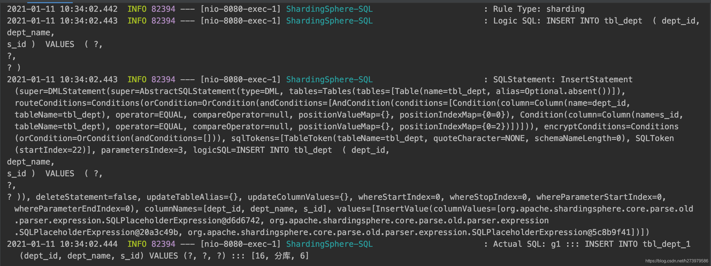Click process ID 82394 on Logic SQL line
Image resolution: width=711 pixels, height=266 pixels.
tap(163, 21)
